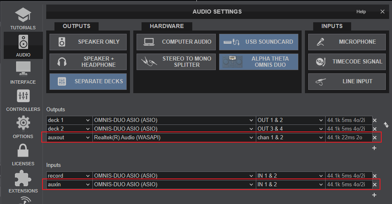Open the record input device dropdown
Screen dimensions: 392x204
coord(174,176)
